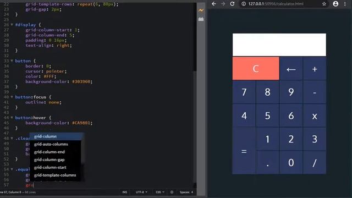Click the text-align: right line
352x198 pixels.
click(x=48, y=45)
